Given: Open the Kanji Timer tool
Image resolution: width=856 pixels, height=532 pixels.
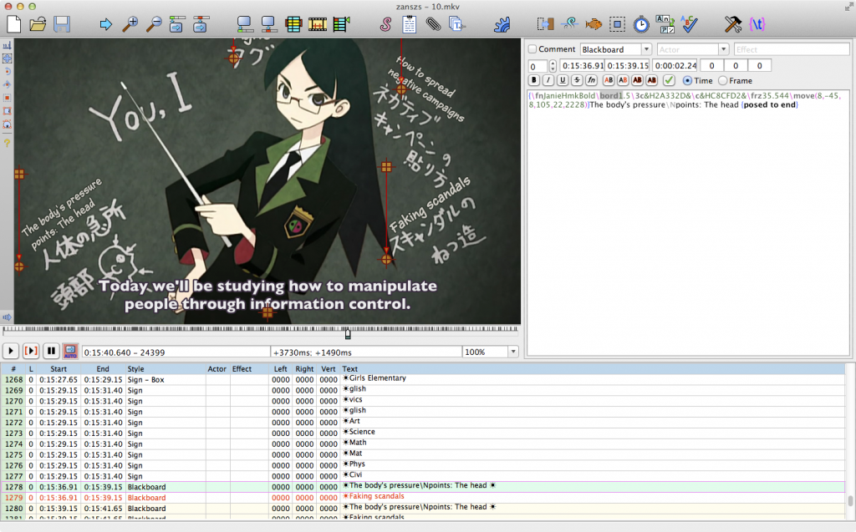Looking at the screenshot, I should [665, 24].
